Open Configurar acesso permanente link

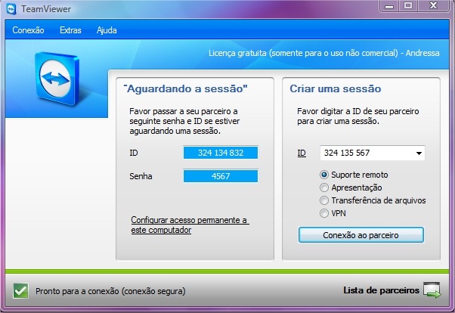(x=190, y=225)
